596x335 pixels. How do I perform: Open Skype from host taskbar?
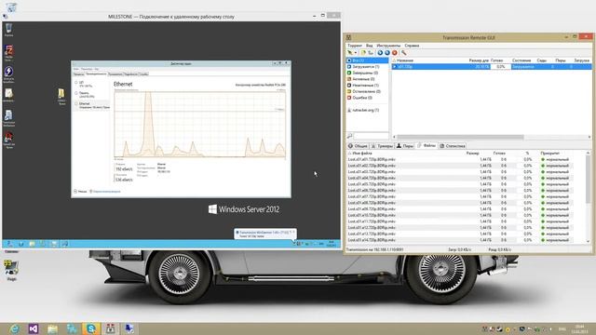pos(91,328)
